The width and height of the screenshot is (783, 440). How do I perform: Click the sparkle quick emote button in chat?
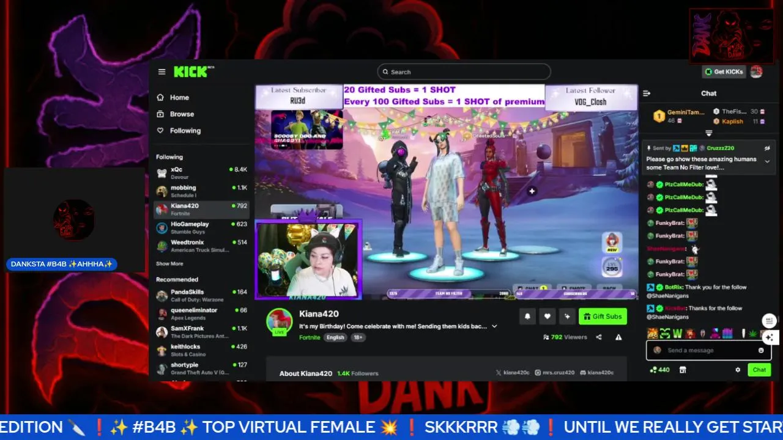[x=770, y=337]
